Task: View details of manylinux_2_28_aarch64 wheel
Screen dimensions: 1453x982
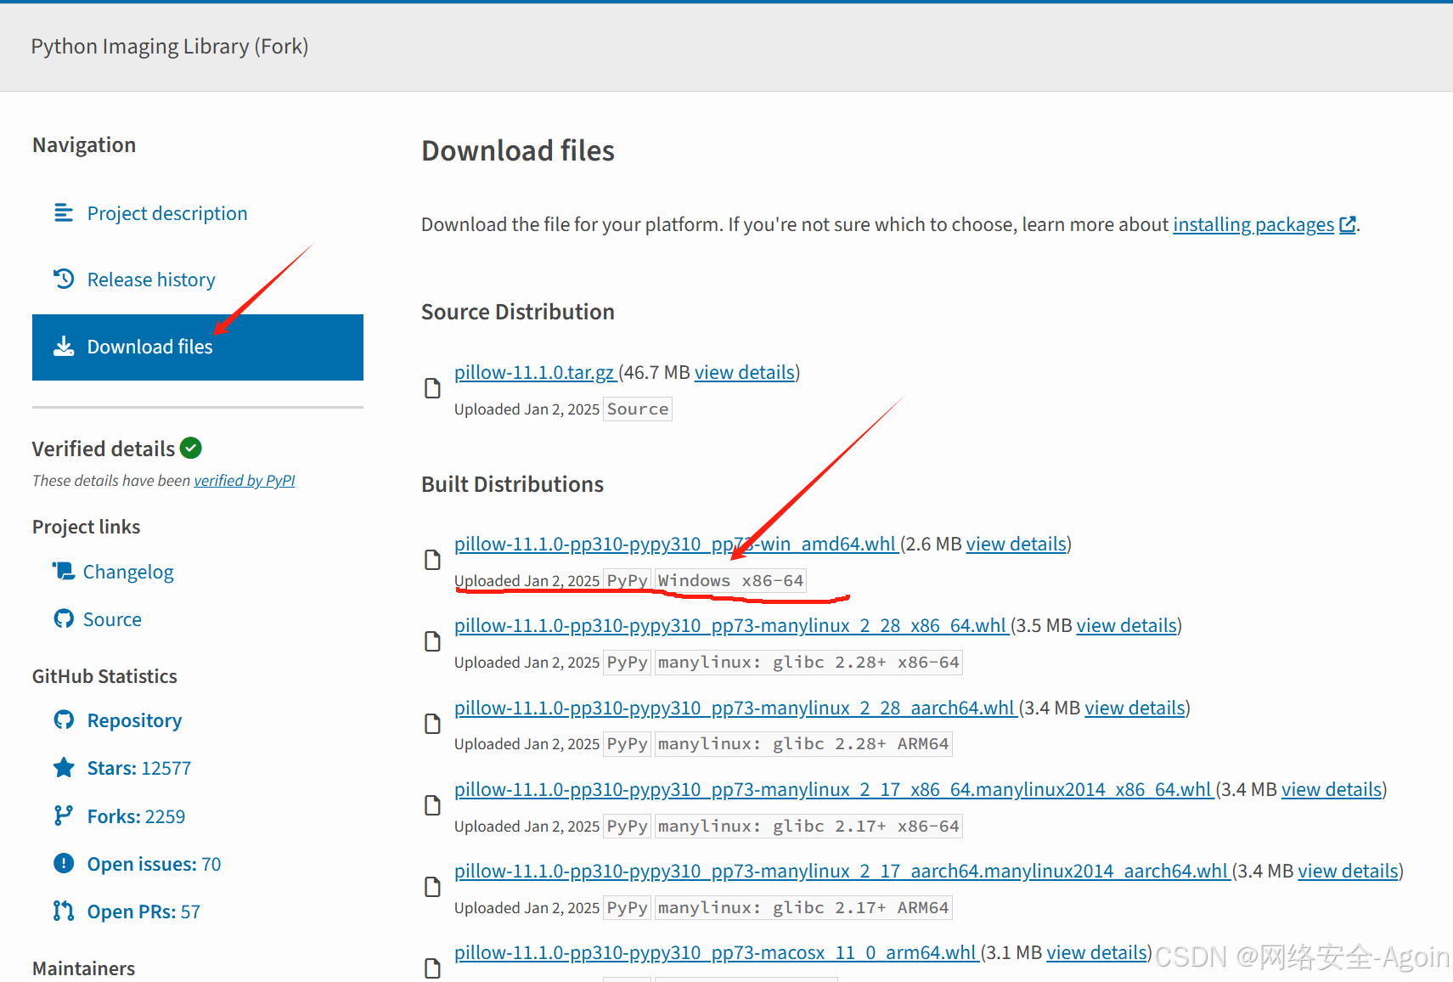Action: (x=1135, y=708)
